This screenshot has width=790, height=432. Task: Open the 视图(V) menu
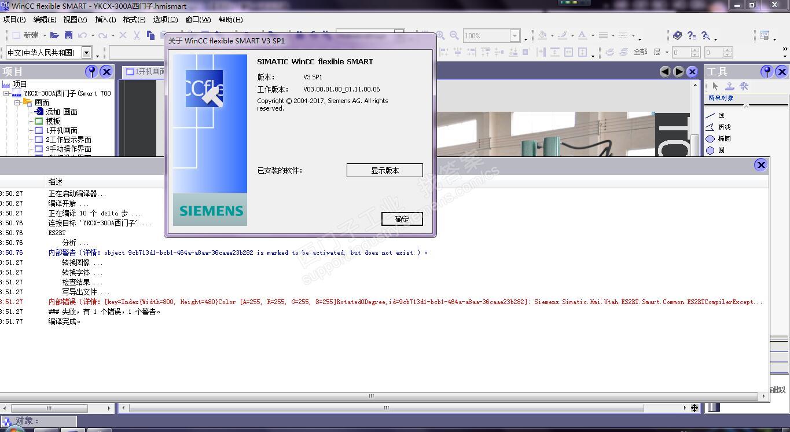click(x=75, y=19)
